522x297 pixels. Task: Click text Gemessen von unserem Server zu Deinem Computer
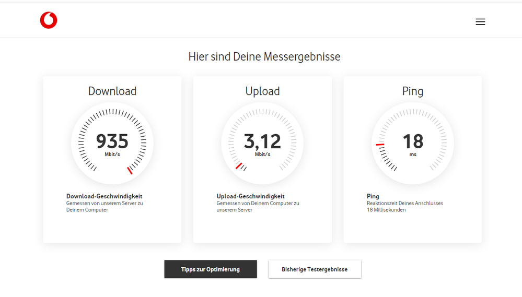pyautogui.click(x=105, y=207)
